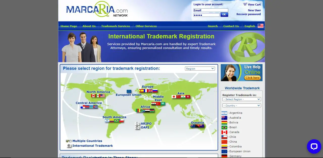Open the About Us menu item
The width and height of the screenshot is (323, 158).
click(89, 26)
